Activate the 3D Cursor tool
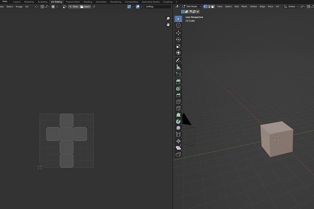Viewport: 314px width, 209px height. (x=178, y=25)
